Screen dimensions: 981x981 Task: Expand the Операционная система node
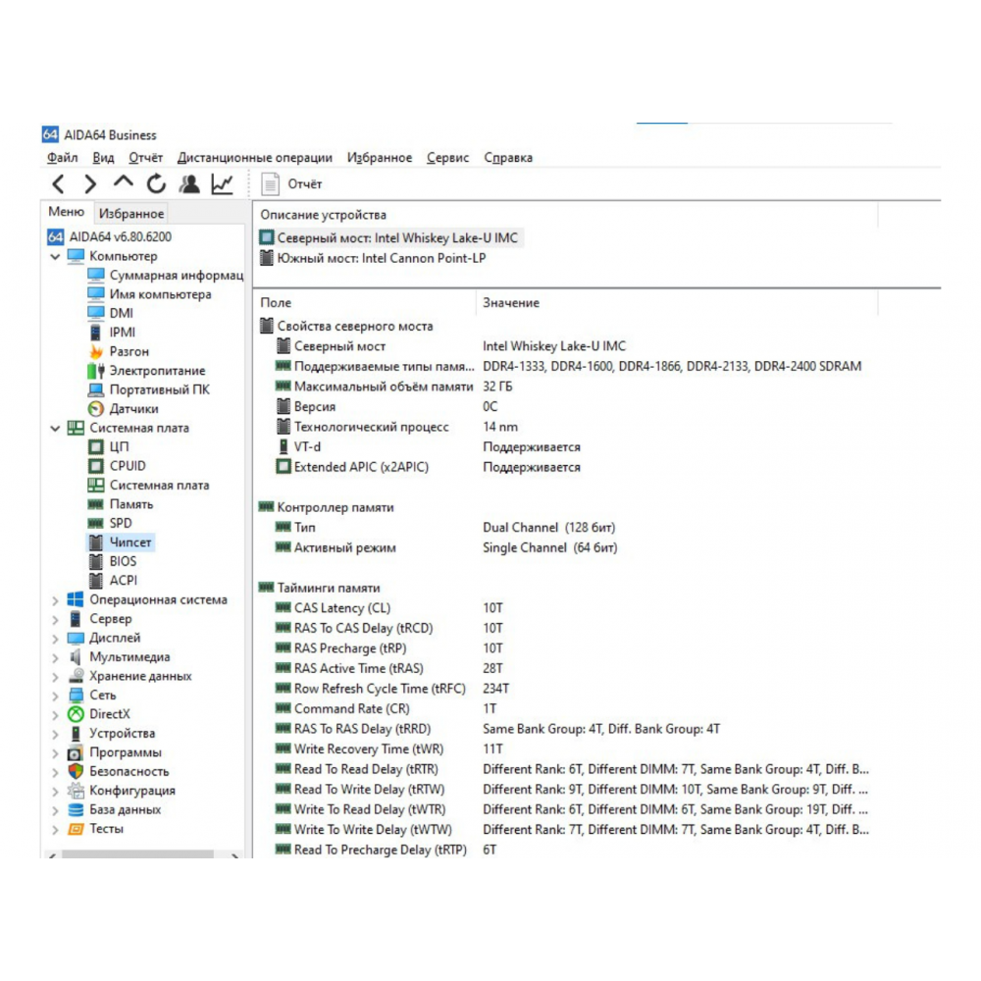55,600
